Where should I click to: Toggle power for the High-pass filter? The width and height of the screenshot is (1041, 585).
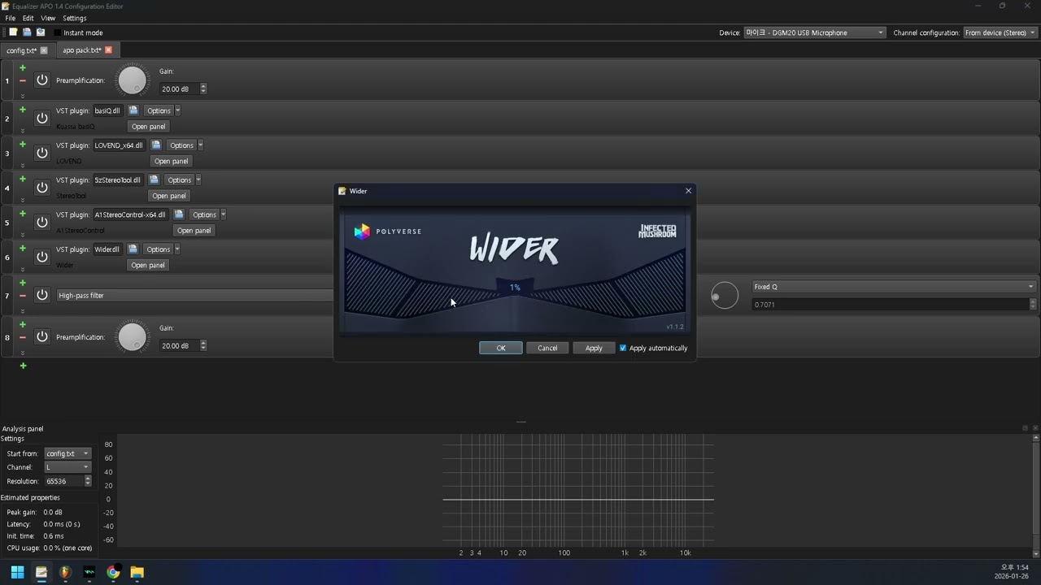pos(42,296)
